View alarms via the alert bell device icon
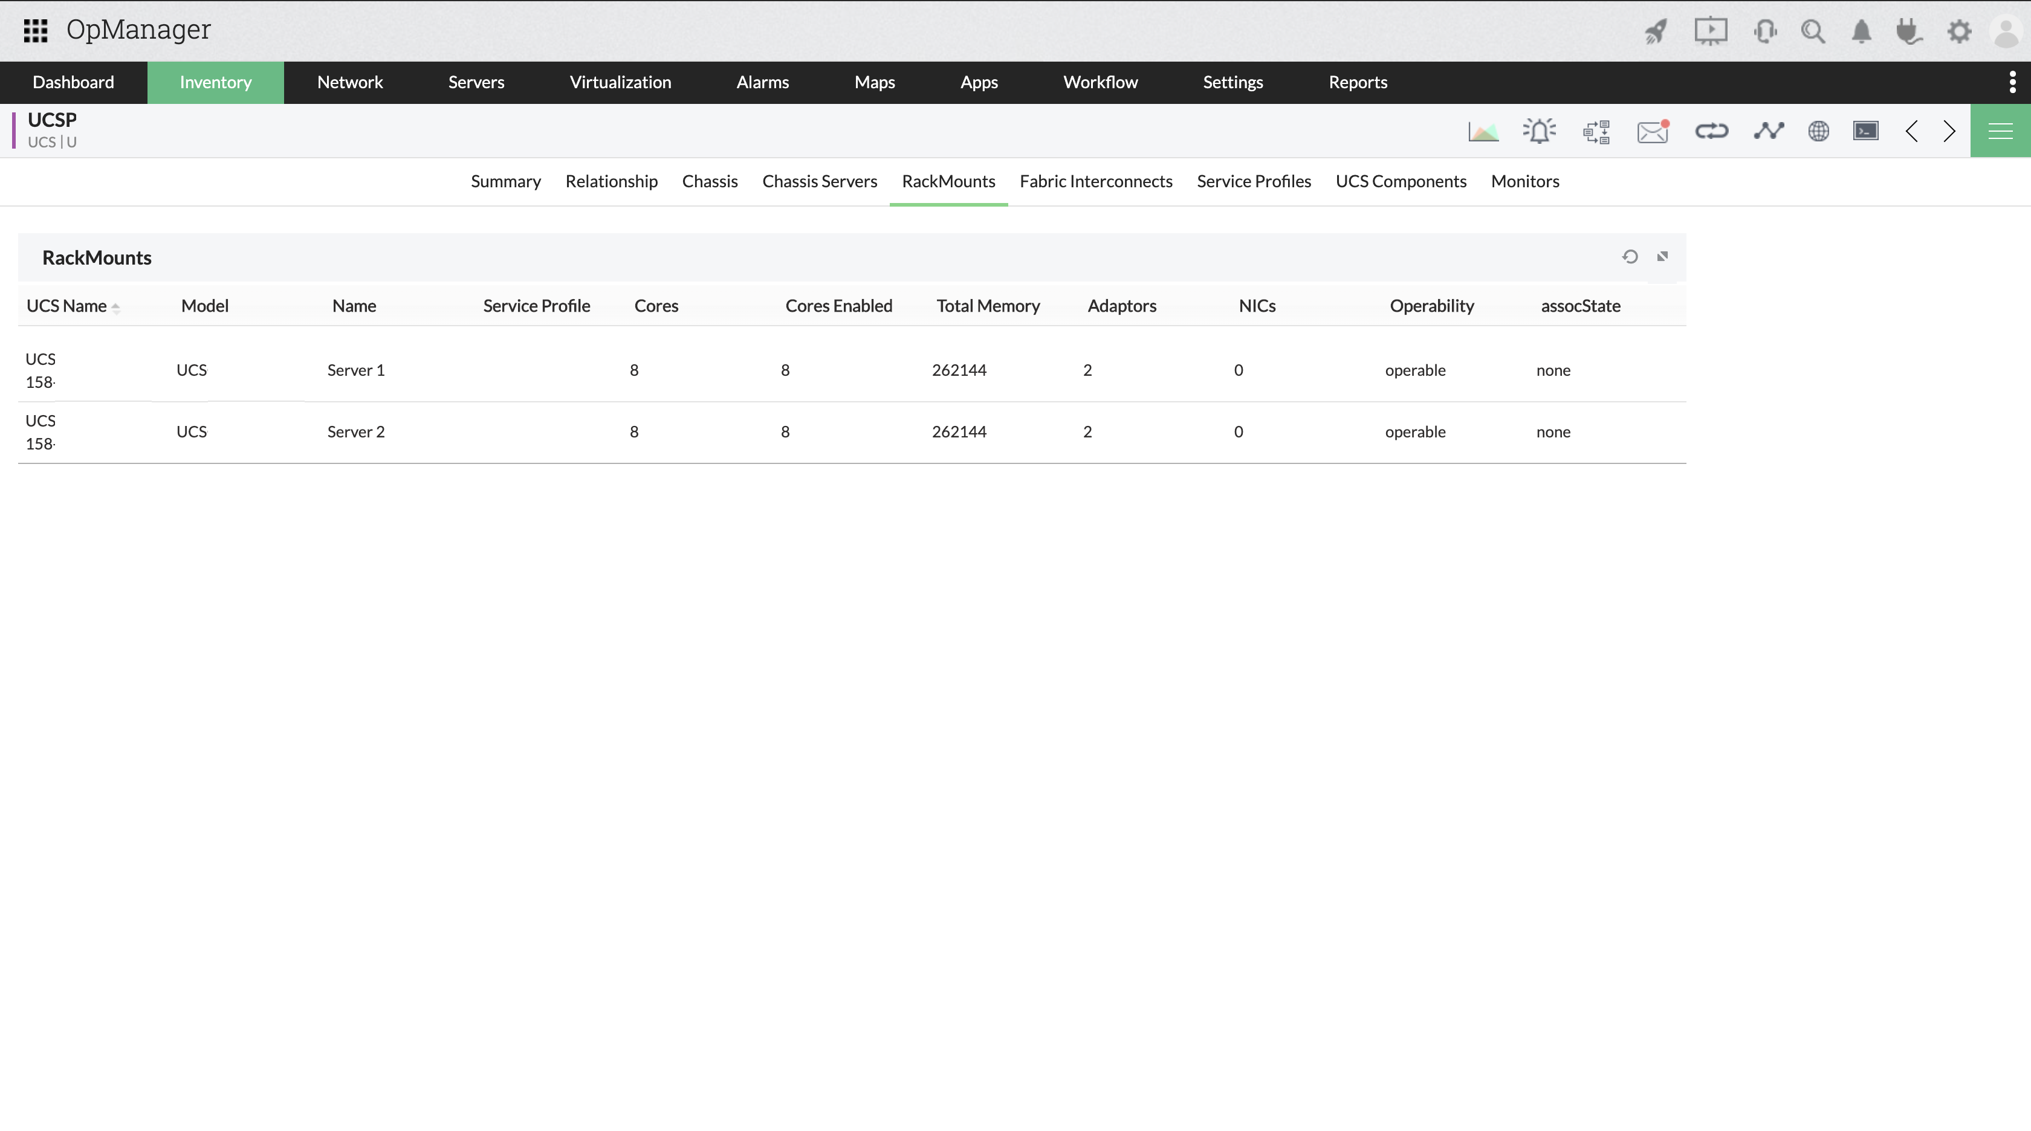The image size is (2031, 1131). pos(1540,131)
